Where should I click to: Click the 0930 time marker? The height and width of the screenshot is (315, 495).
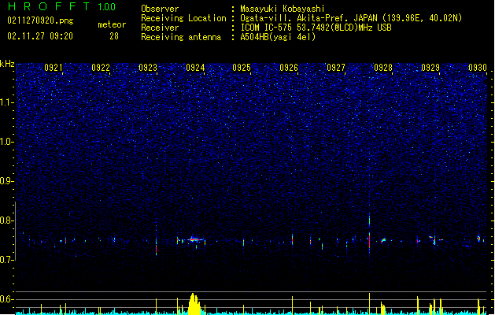click(x=478, y=68)
